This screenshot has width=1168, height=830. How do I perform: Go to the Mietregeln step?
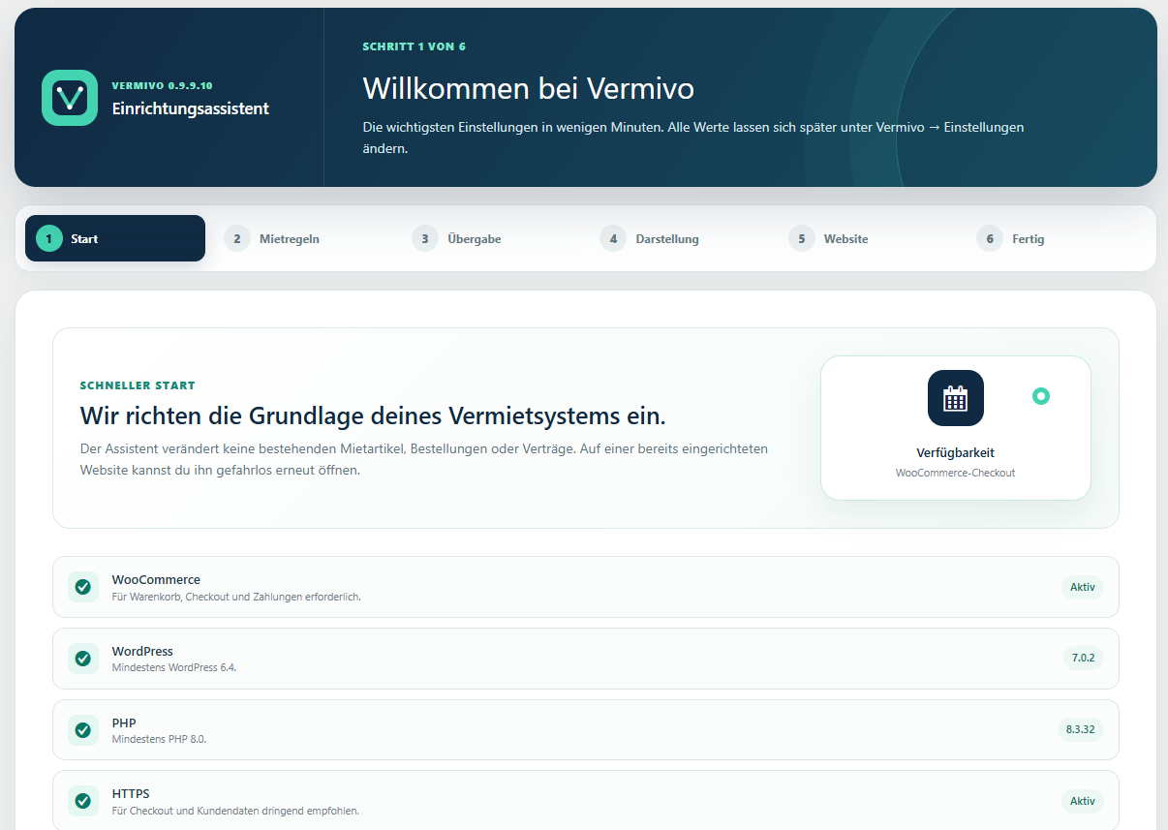tap(303, 238)
